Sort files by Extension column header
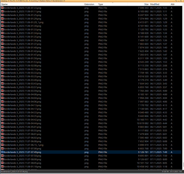Viewport: 184px width, 174px height. (89, 4)
